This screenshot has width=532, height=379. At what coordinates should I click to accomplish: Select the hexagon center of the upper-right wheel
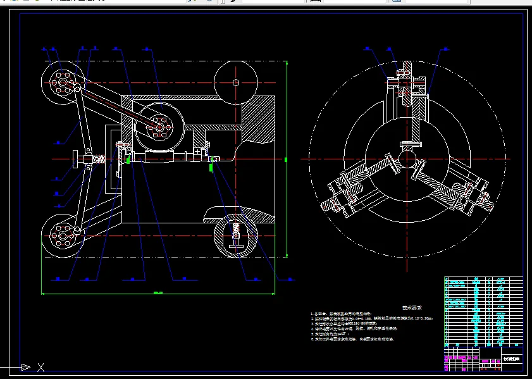tap(236, 82)
